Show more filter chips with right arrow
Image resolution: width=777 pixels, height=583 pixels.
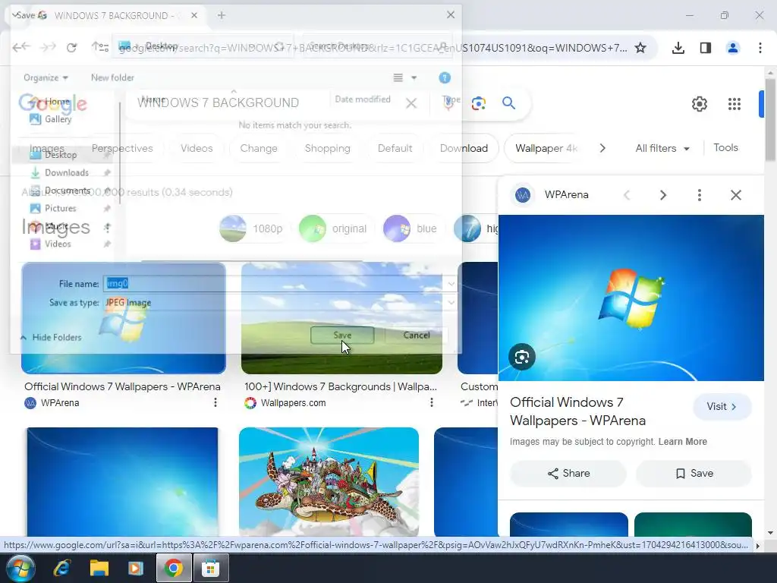click(x=602, y=148)
